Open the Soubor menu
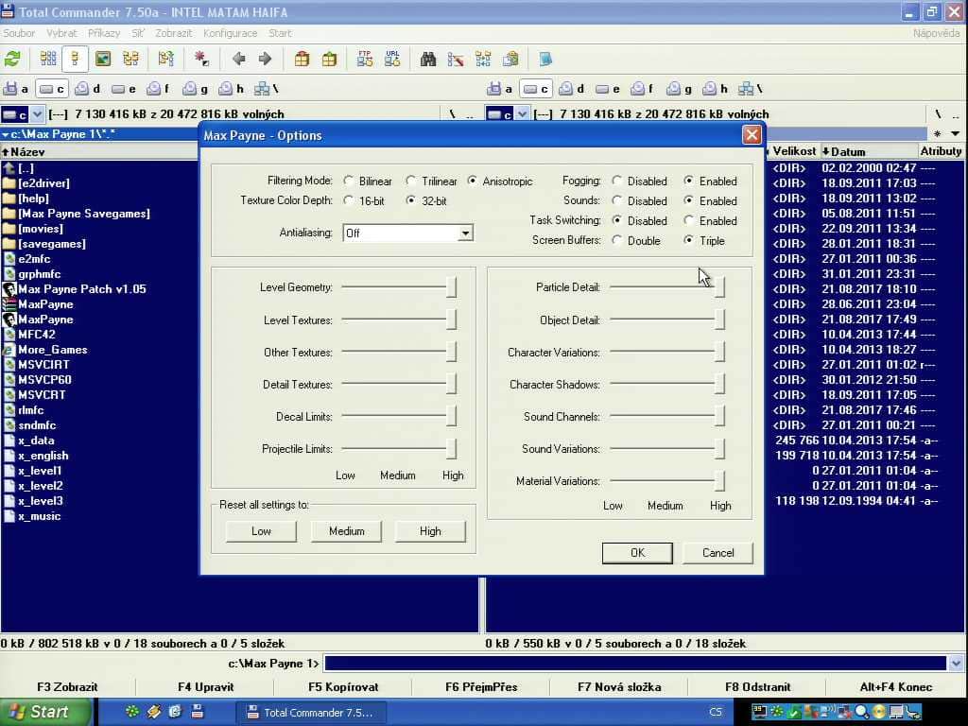 tap(19, 33)
